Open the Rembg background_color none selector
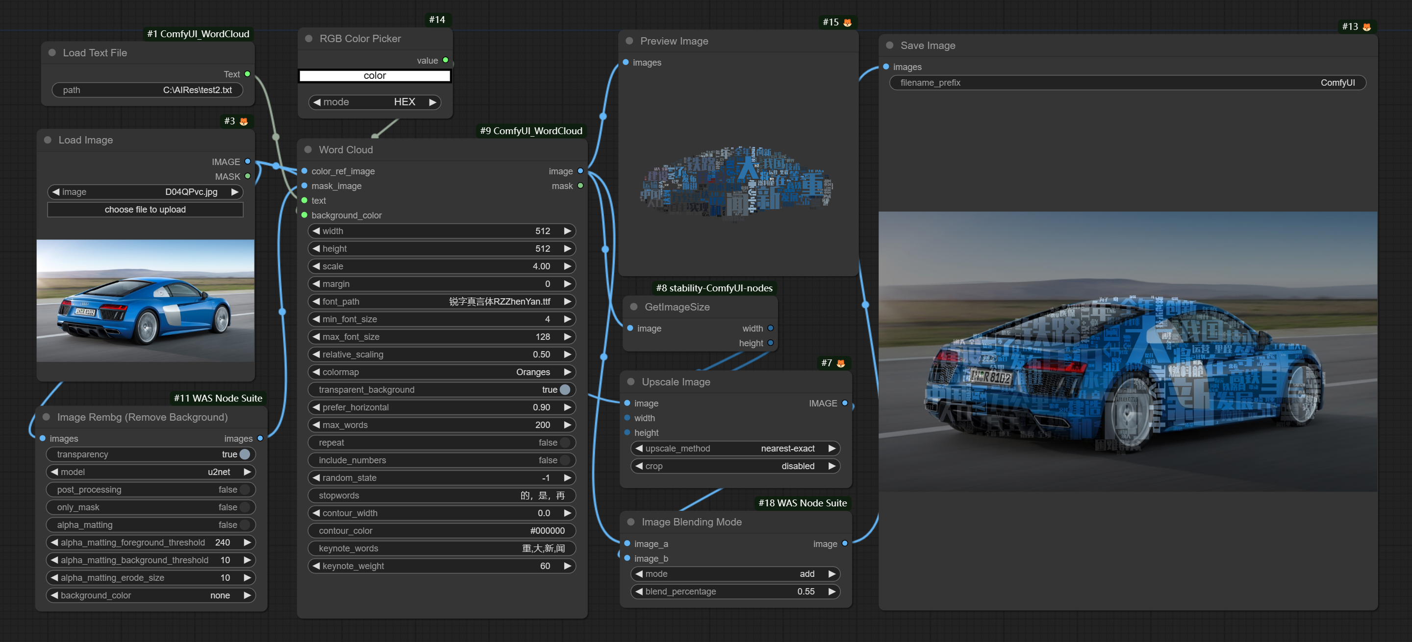This screenshot has width=1412, height=642. [x=151, y=595]
